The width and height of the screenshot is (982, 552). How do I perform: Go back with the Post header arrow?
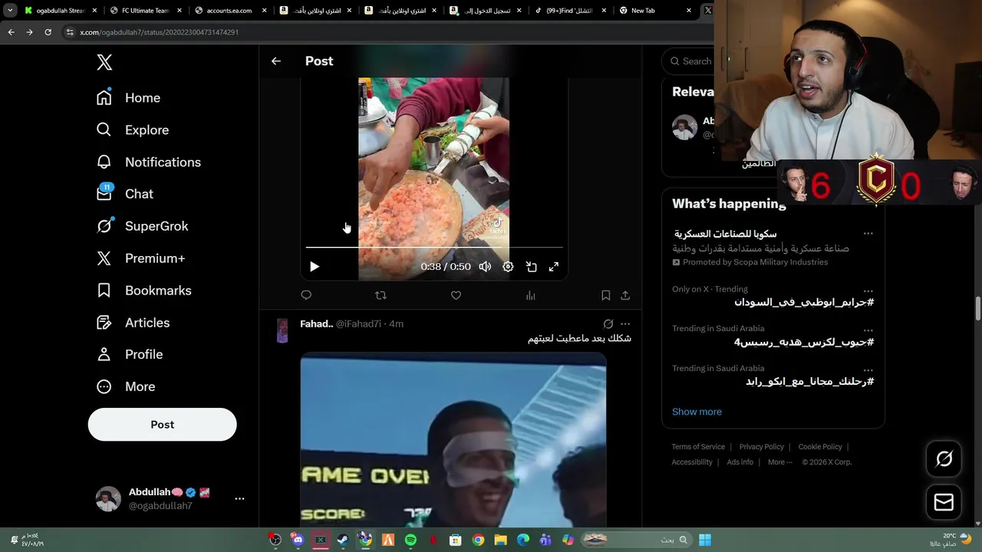(x=276, y=61)
